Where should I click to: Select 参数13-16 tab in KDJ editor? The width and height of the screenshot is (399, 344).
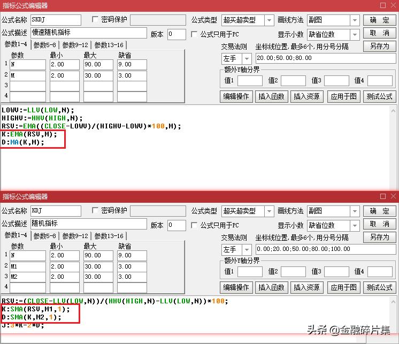(109, 236)
